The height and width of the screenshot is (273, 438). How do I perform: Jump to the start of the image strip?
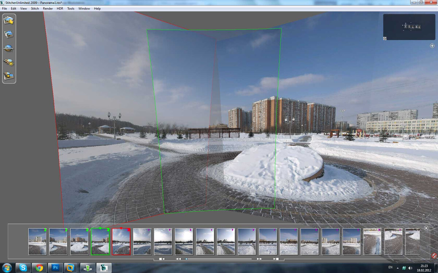point(162,259)
